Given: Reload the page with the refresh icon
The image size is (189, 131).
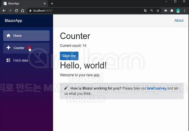Looking at the screenshot, I should 16,11.
